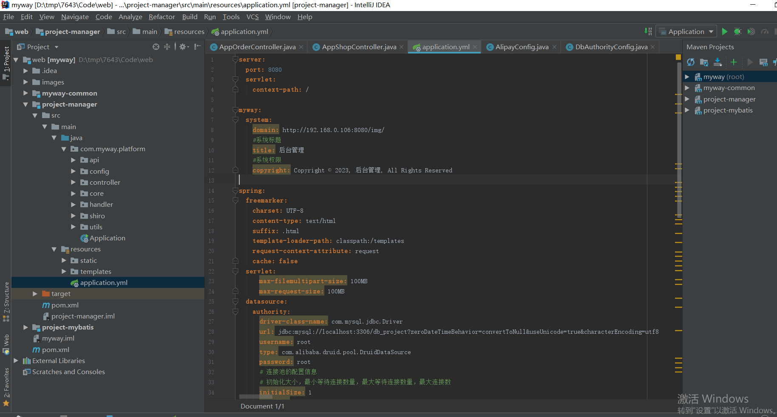Screen dimensions: 777x417
Task: Open the Refactor menu
Action: pos(162,17)
